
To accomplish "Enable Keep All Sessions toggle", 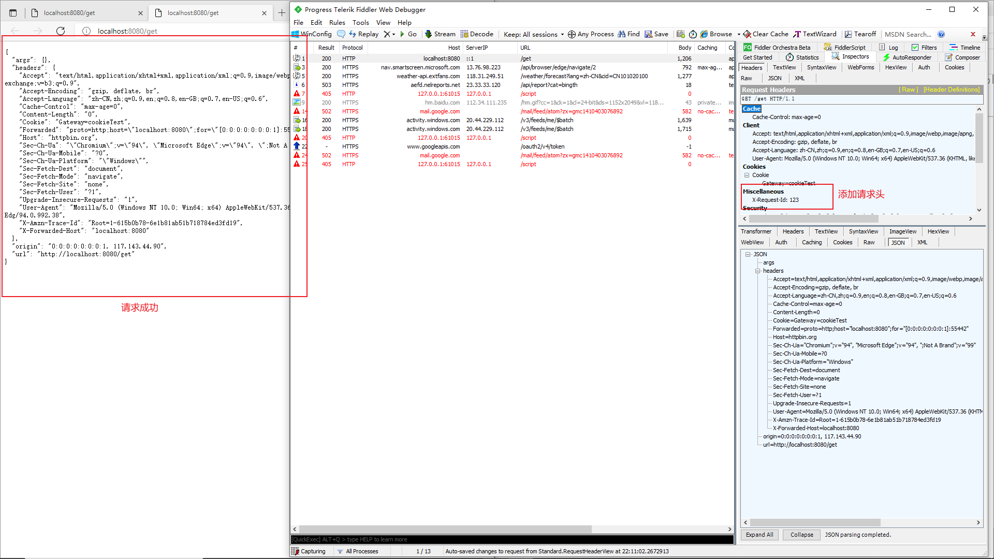I will click(x=530, y=34).
